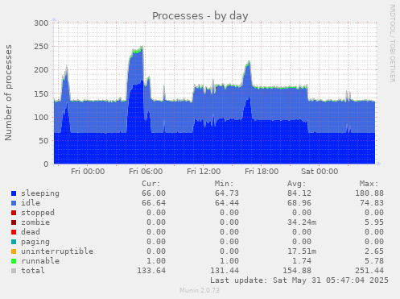This screenshot has width=400, height=299.
Task: Click the 100 y-axis tick label
Action: coord(41,118)
